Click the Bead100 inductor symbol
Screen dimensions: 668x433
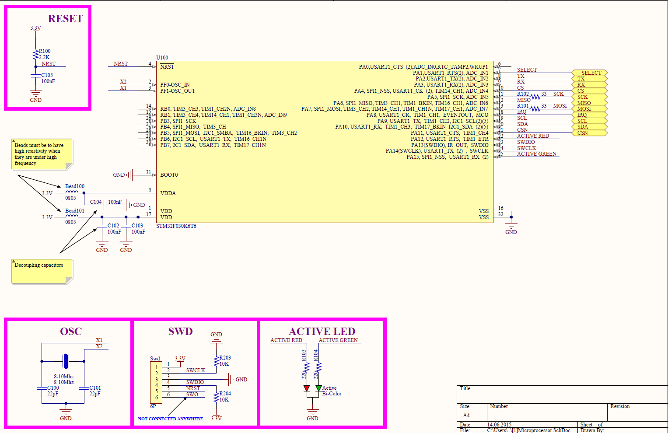(72, 192)
